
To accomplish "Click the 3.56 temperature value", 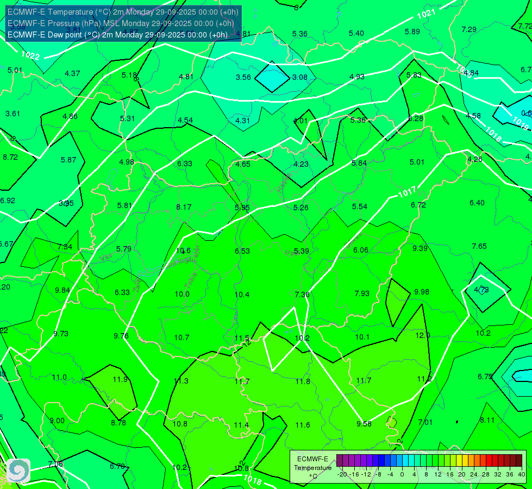I will point(243,77).
